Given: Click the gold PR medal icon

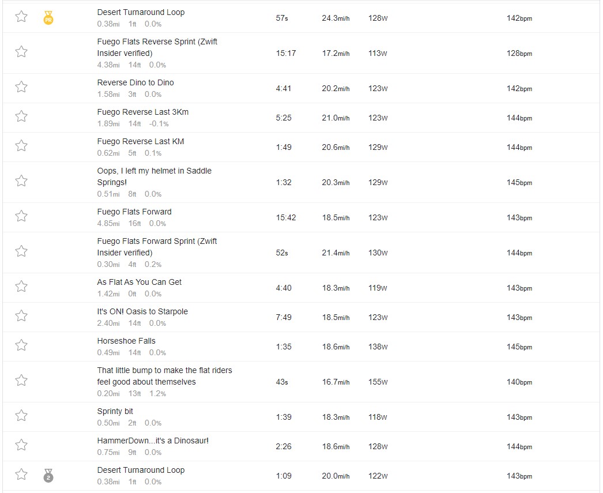Looking at the screenshot, I should tap(48, 18).
